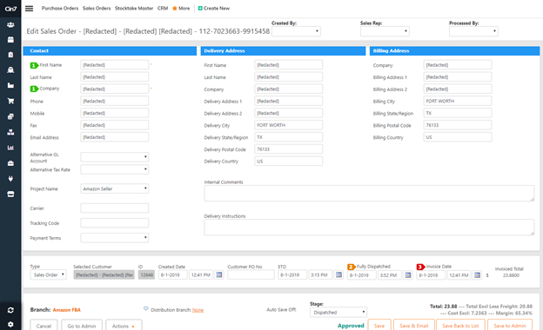
Task: Open the Payment Terms dropdown
Action: pos(115,238)
